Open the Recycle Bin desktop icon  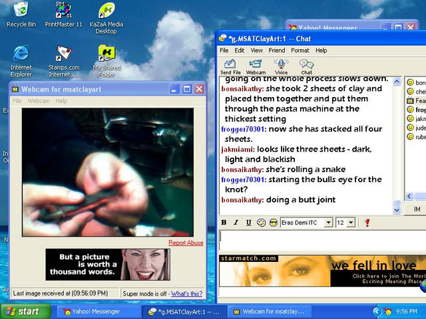(x=21, y=14)
